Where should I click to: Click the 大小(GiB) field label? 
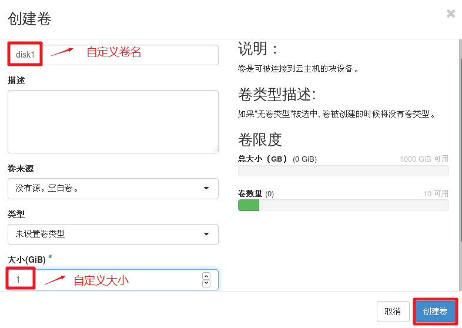tap(27, 260)
